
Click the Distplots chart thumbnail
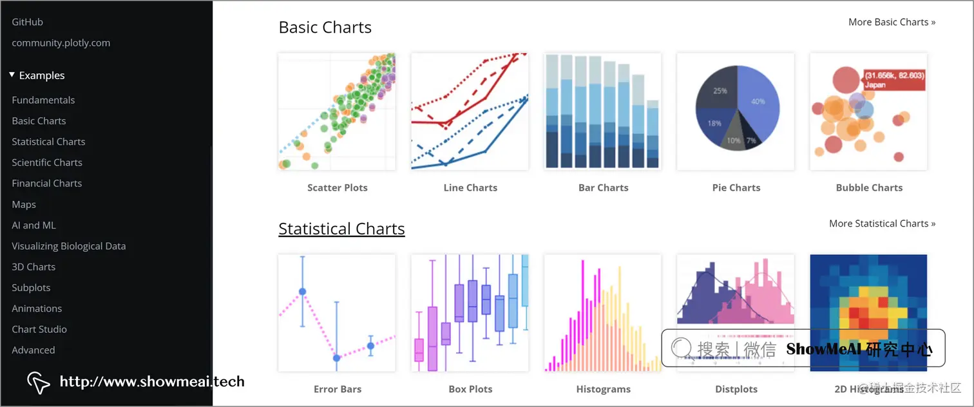736,313
